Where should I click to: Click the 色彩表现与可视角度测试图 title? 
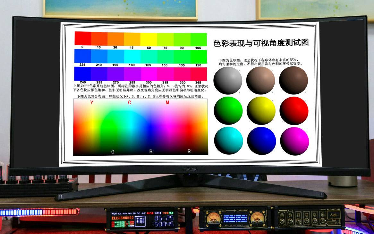pyautogui.click(x=261, y=43)
